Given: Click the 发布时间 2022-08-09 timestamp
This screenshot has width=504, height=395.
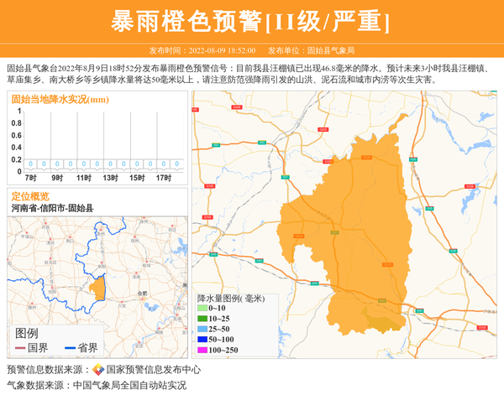Looking at the screenshot, I should pyautogui.click(x=202, y=50).
